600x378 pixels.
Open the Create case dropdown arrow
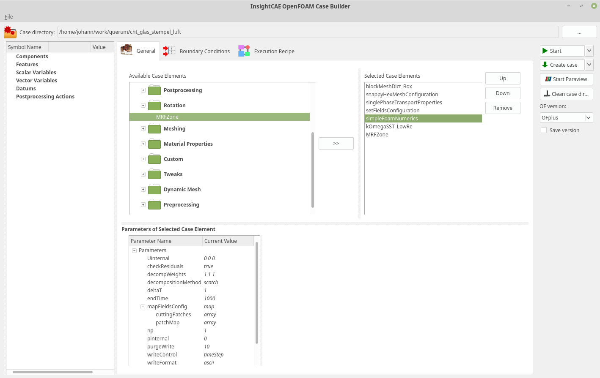click(589, 65)
